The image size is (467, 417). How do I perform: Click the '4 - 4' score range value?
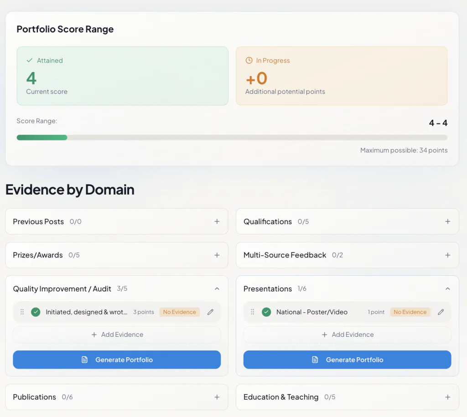(438, 123)
